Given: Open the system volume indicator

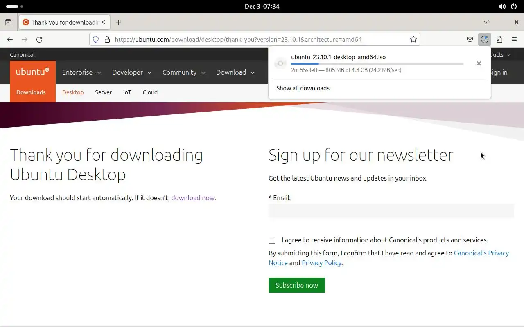Looking at the screenshot, I should 502,7.
